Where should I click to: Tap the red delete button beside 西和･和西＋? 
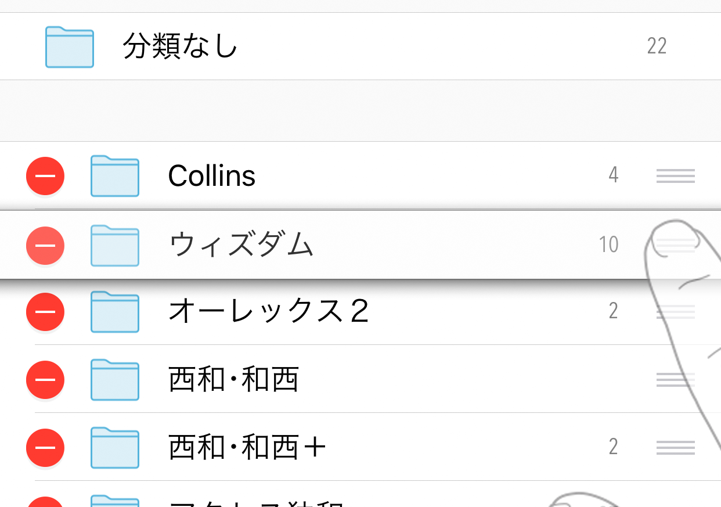[x=45, y=447]
